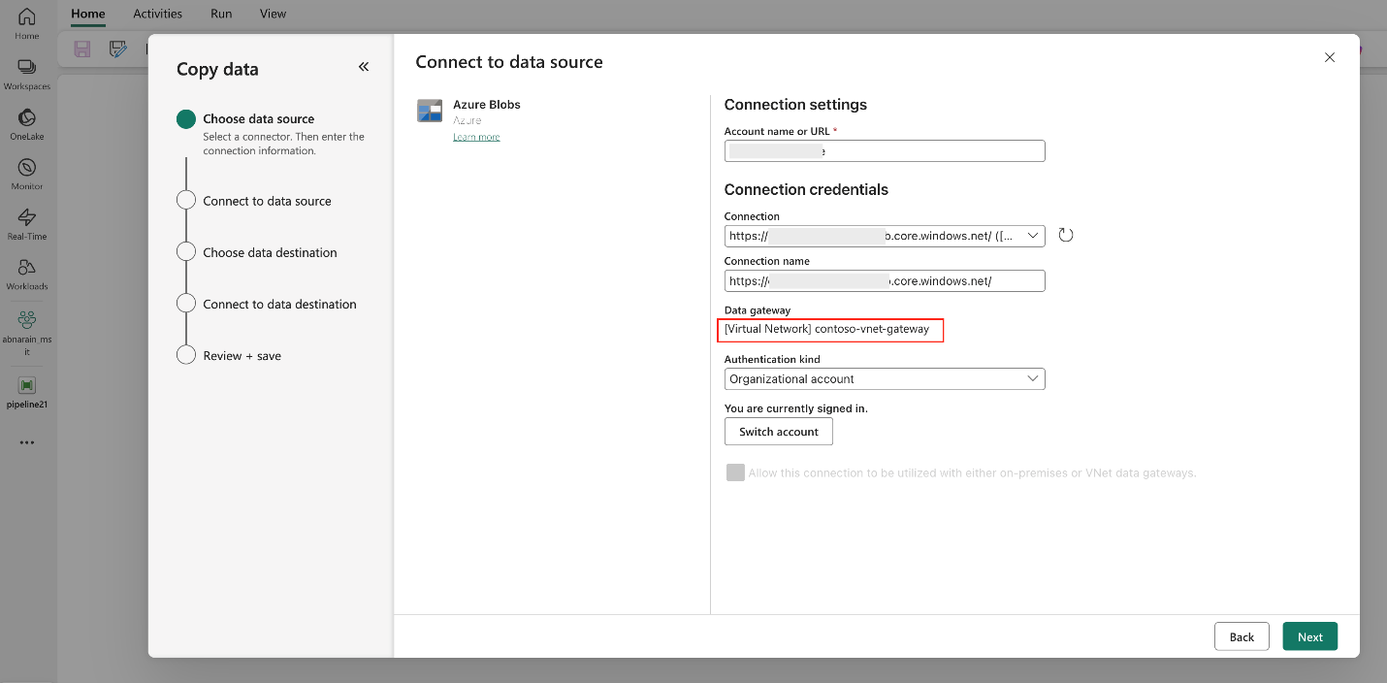Click the Next button
The width and height of the screenshot is (1387, 683).
tap(1310, 636)
